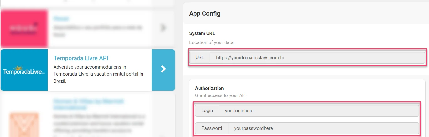This screenshot has width=429, height=137.
Task: Click the Login input field
Action: click(319, 111)
